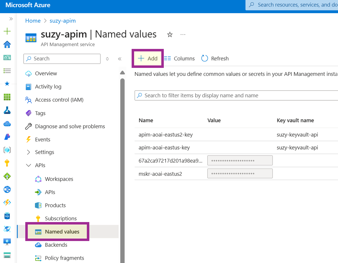Collapse the resource menu with double chevron
This screenshot has height=263, width=338.
[x=120, y=59]
